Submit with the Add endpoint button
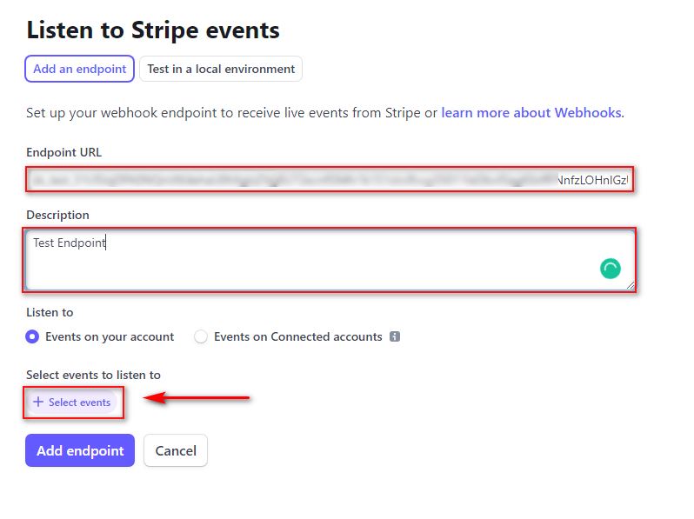Screen dimensions: 694x519 pos(80,450)
